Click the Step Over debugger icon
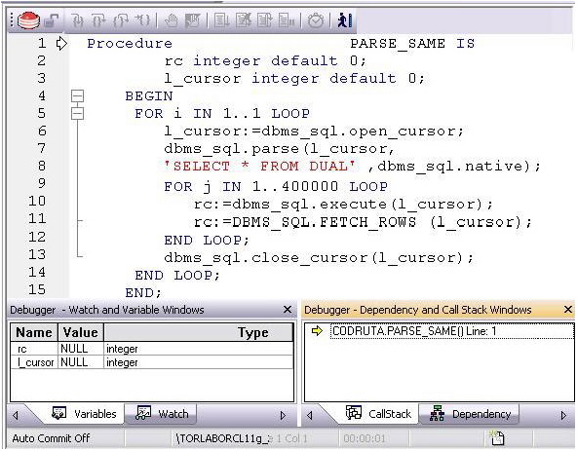577x451 pixels. click(99, 20)
